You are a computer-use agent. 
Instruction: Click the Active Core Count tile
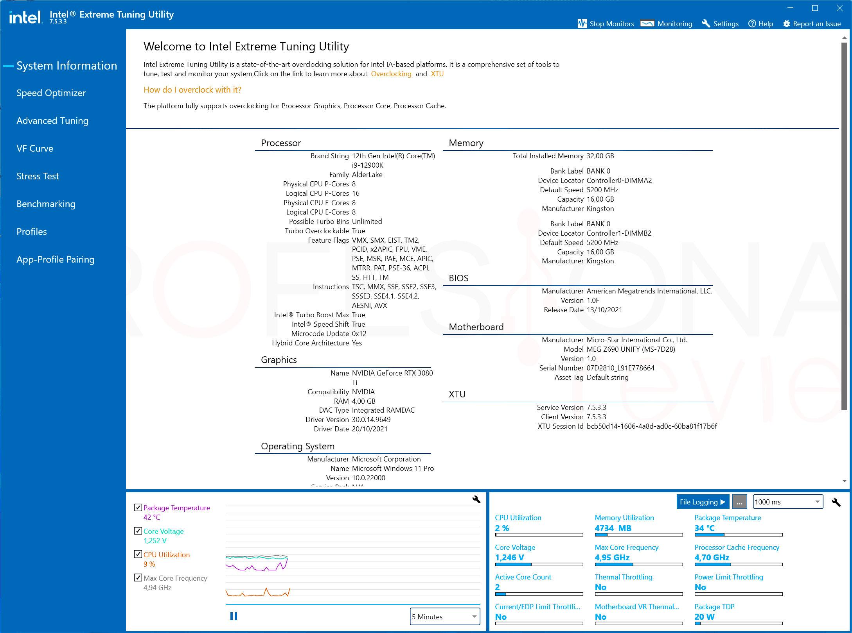pyautogui.click(x=539, y=584)
